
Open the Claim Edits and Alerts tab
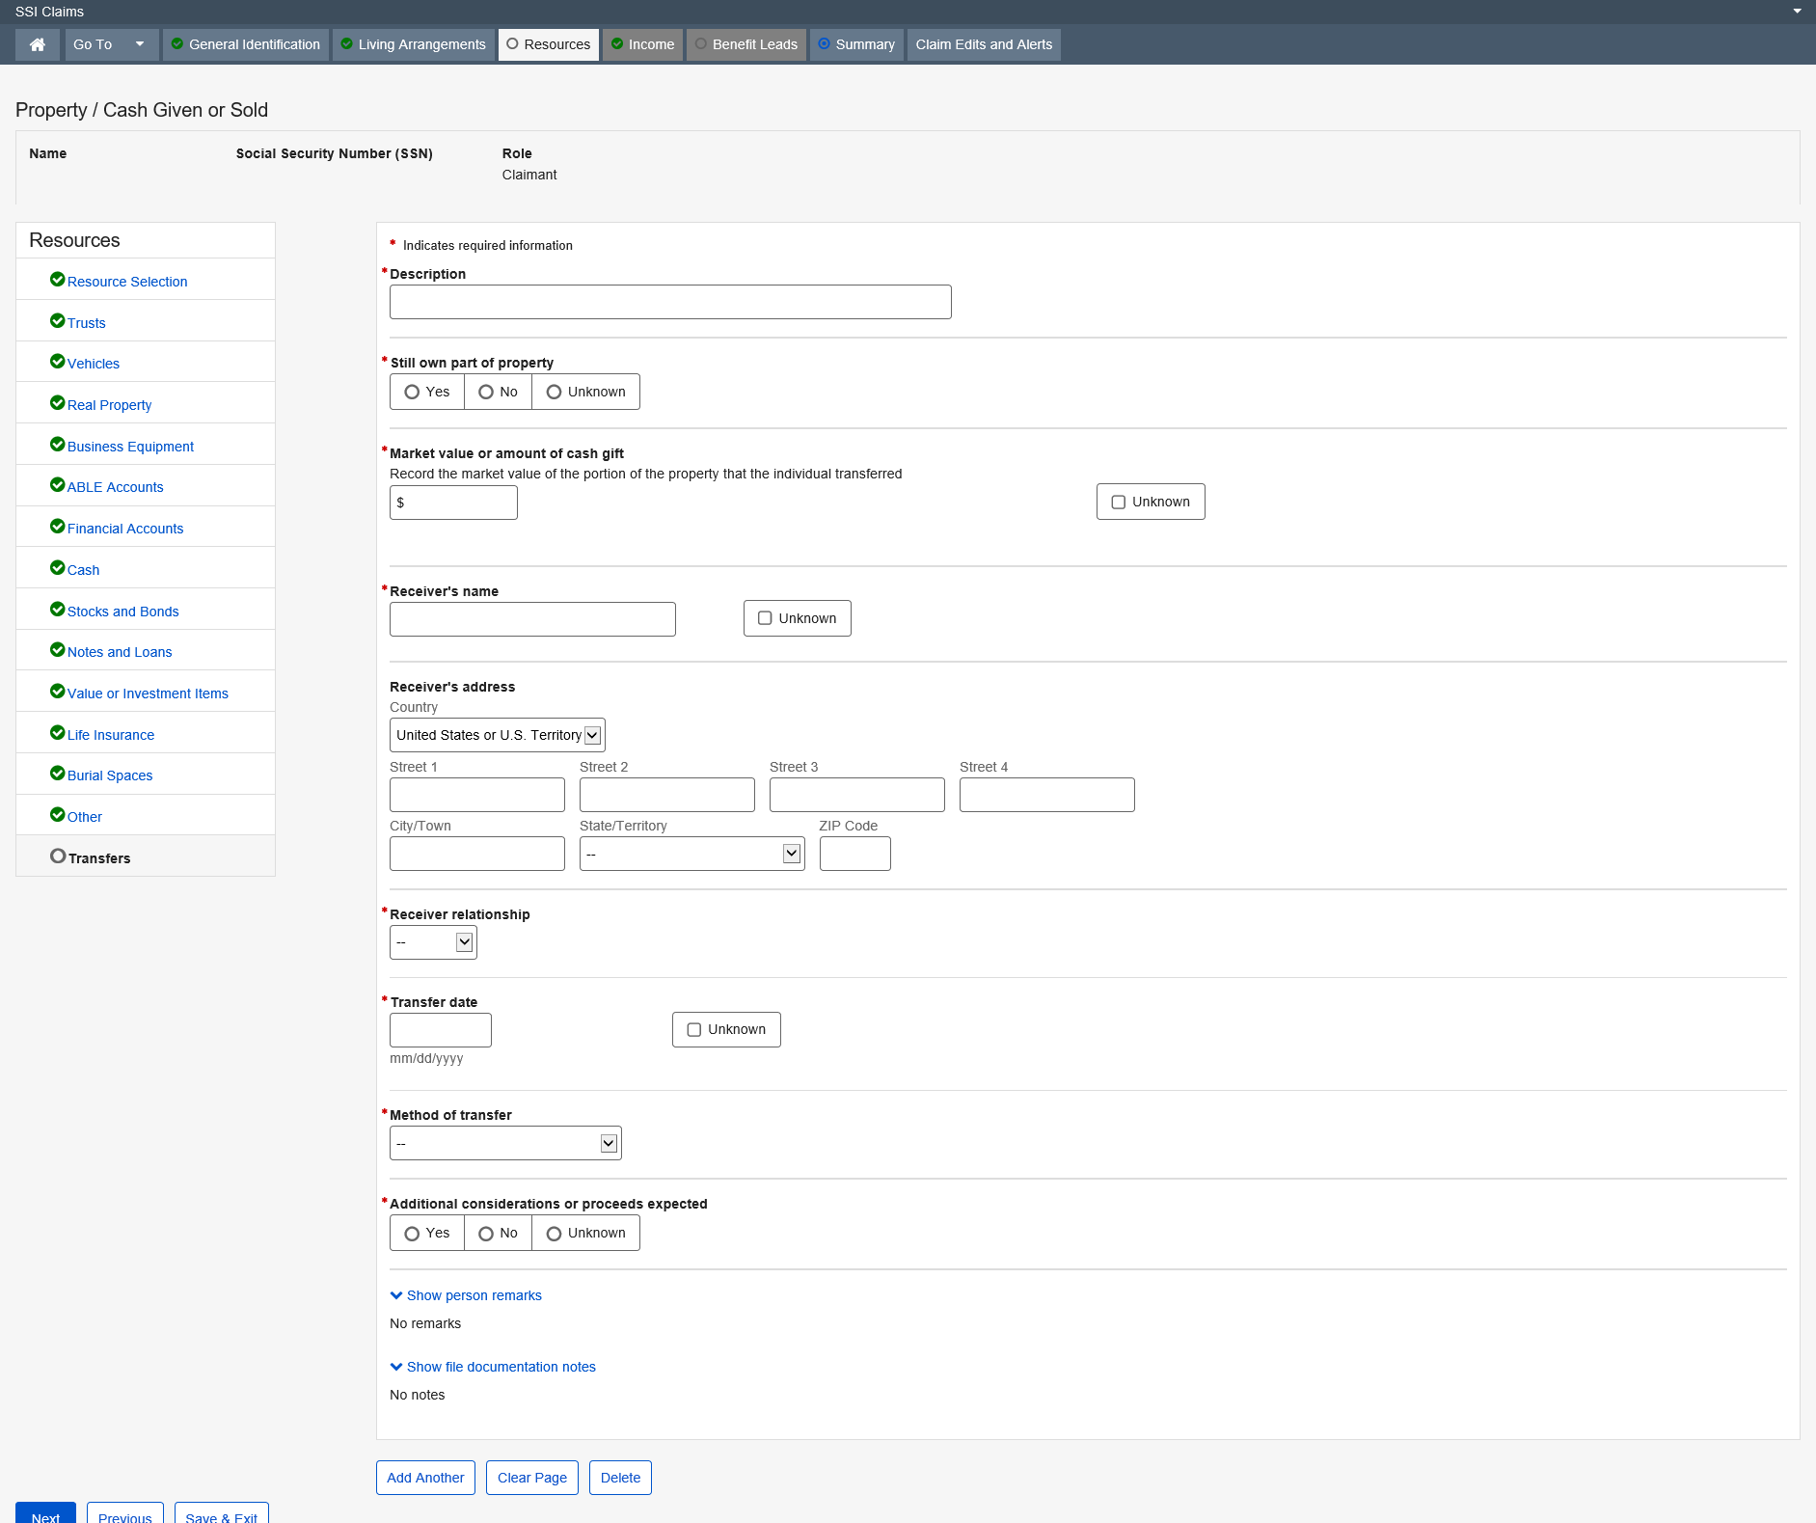click(984, 44)
